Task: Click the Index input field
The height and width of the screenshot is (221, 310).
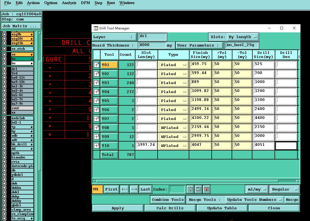Action: coord(177,189)
